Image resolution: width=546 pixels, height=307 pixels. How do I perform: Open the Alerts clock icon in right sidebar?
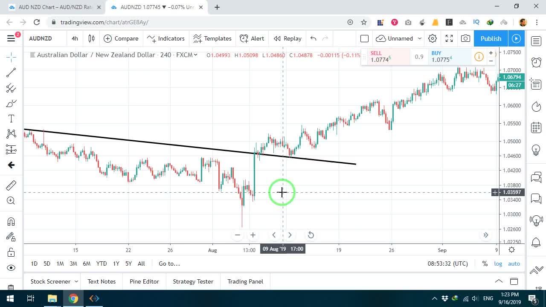(536, 62)
